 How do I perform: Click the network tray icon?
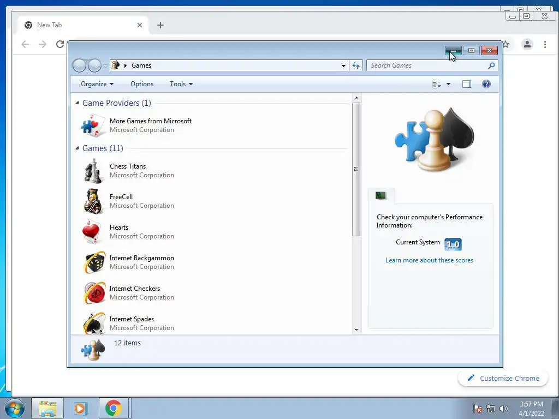click(491, 409)
